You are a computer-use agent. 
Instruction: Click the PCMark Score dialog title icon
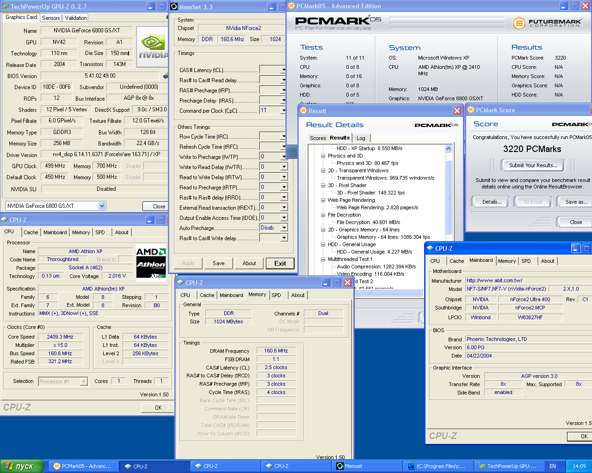click(x=471, y=109)
